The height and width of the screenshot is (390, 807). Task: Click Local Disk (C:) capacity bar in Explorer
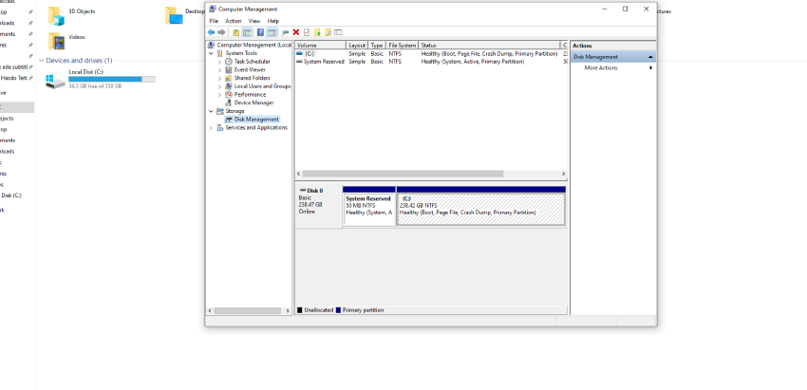coord(112,80)
